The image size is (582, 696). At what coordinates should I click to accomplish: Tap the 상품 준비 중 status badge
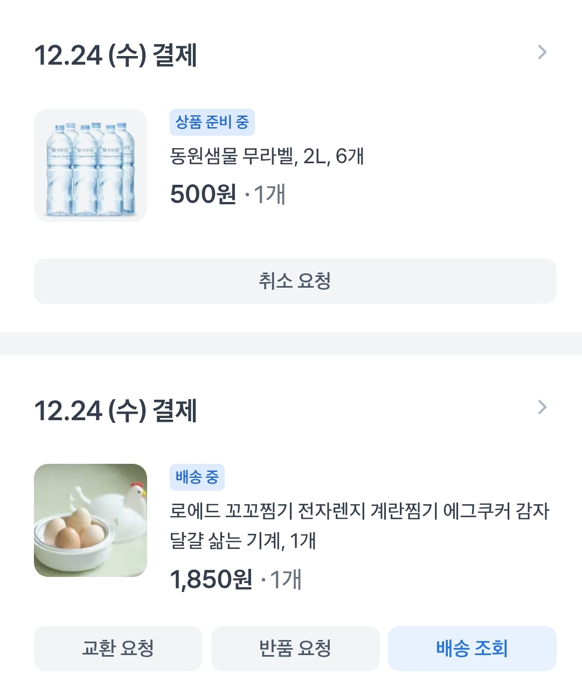coord(212,122)
